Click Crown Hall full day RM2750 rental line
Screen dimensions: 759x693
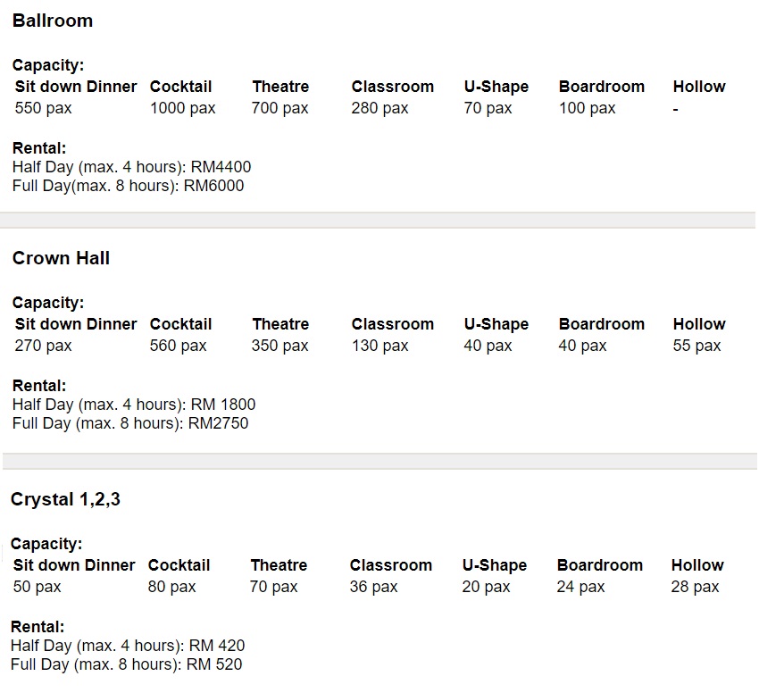[130, 423]
